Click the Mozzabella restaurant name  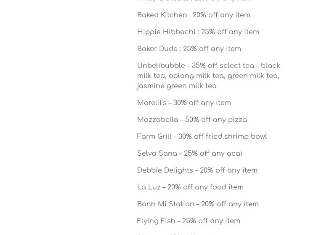click(157, 120)
